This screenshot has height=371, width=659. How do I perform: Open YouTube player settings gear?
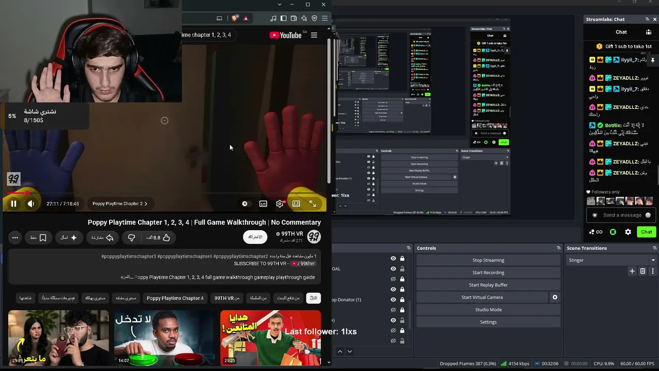[280, 204]
